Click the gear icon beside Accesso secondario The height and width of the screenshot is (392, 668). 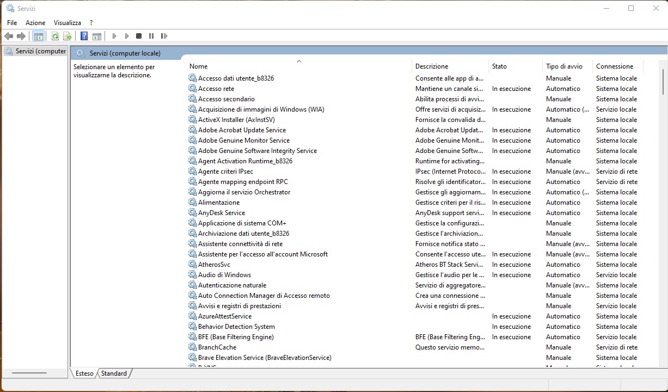click(192, 99)
